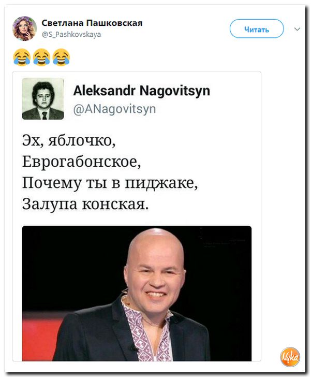311x378 pixels.
Task: Click the Читать follow button
Action: click(257, 29)
